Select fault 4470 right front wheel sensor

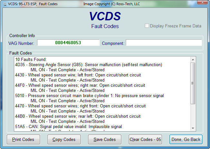click(80, 106)
